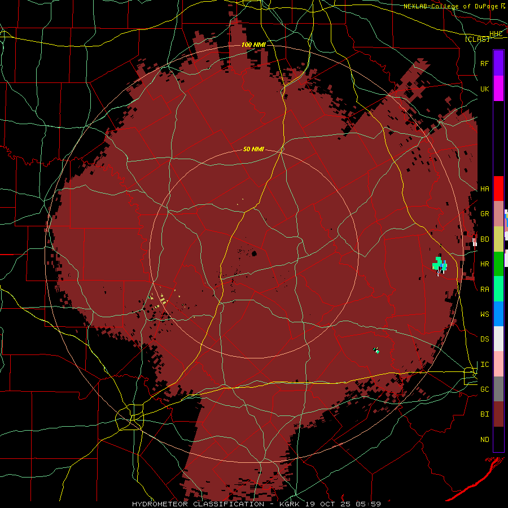Click the HR green legend swatch

click(498, 264)
